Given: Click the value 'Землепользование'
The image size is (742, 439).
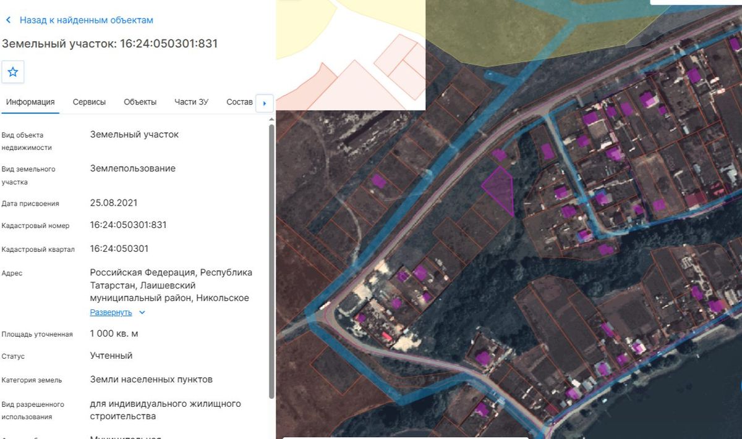Looking at the screenshot, I should [x=133, y=169].
